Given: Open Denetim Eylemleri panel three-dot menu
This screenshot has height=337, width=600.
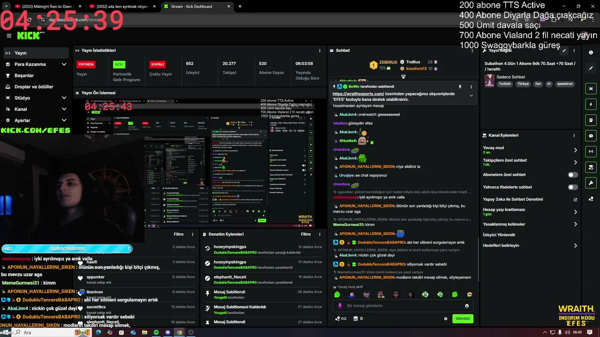Looking at the screenshot, I should [x=320, y=234].
